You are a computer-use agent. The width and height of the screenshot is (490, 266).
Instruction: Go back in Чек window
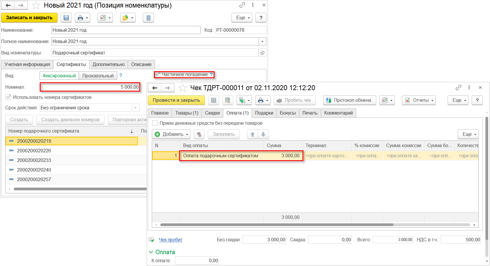pos(155,88)
